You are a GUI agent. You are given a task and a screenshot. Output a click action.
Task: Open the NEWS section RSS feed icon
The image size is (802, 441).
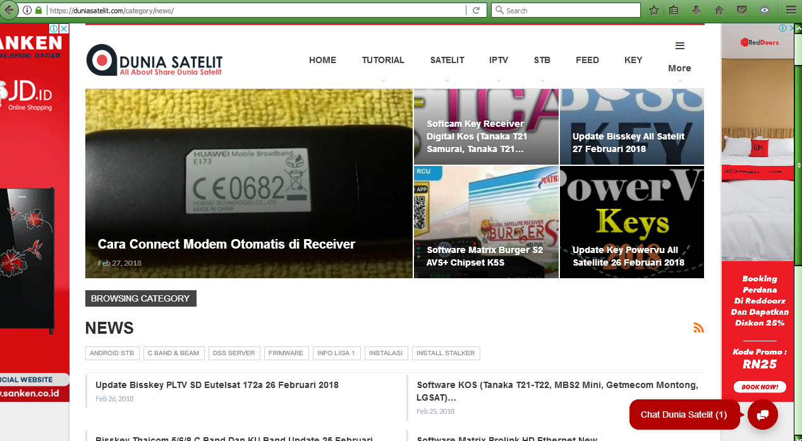point(698,327)
